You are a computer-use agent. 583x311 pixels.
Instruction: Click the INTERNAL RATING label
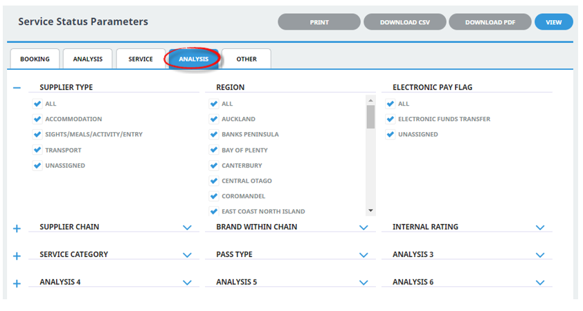coord(425,227)
